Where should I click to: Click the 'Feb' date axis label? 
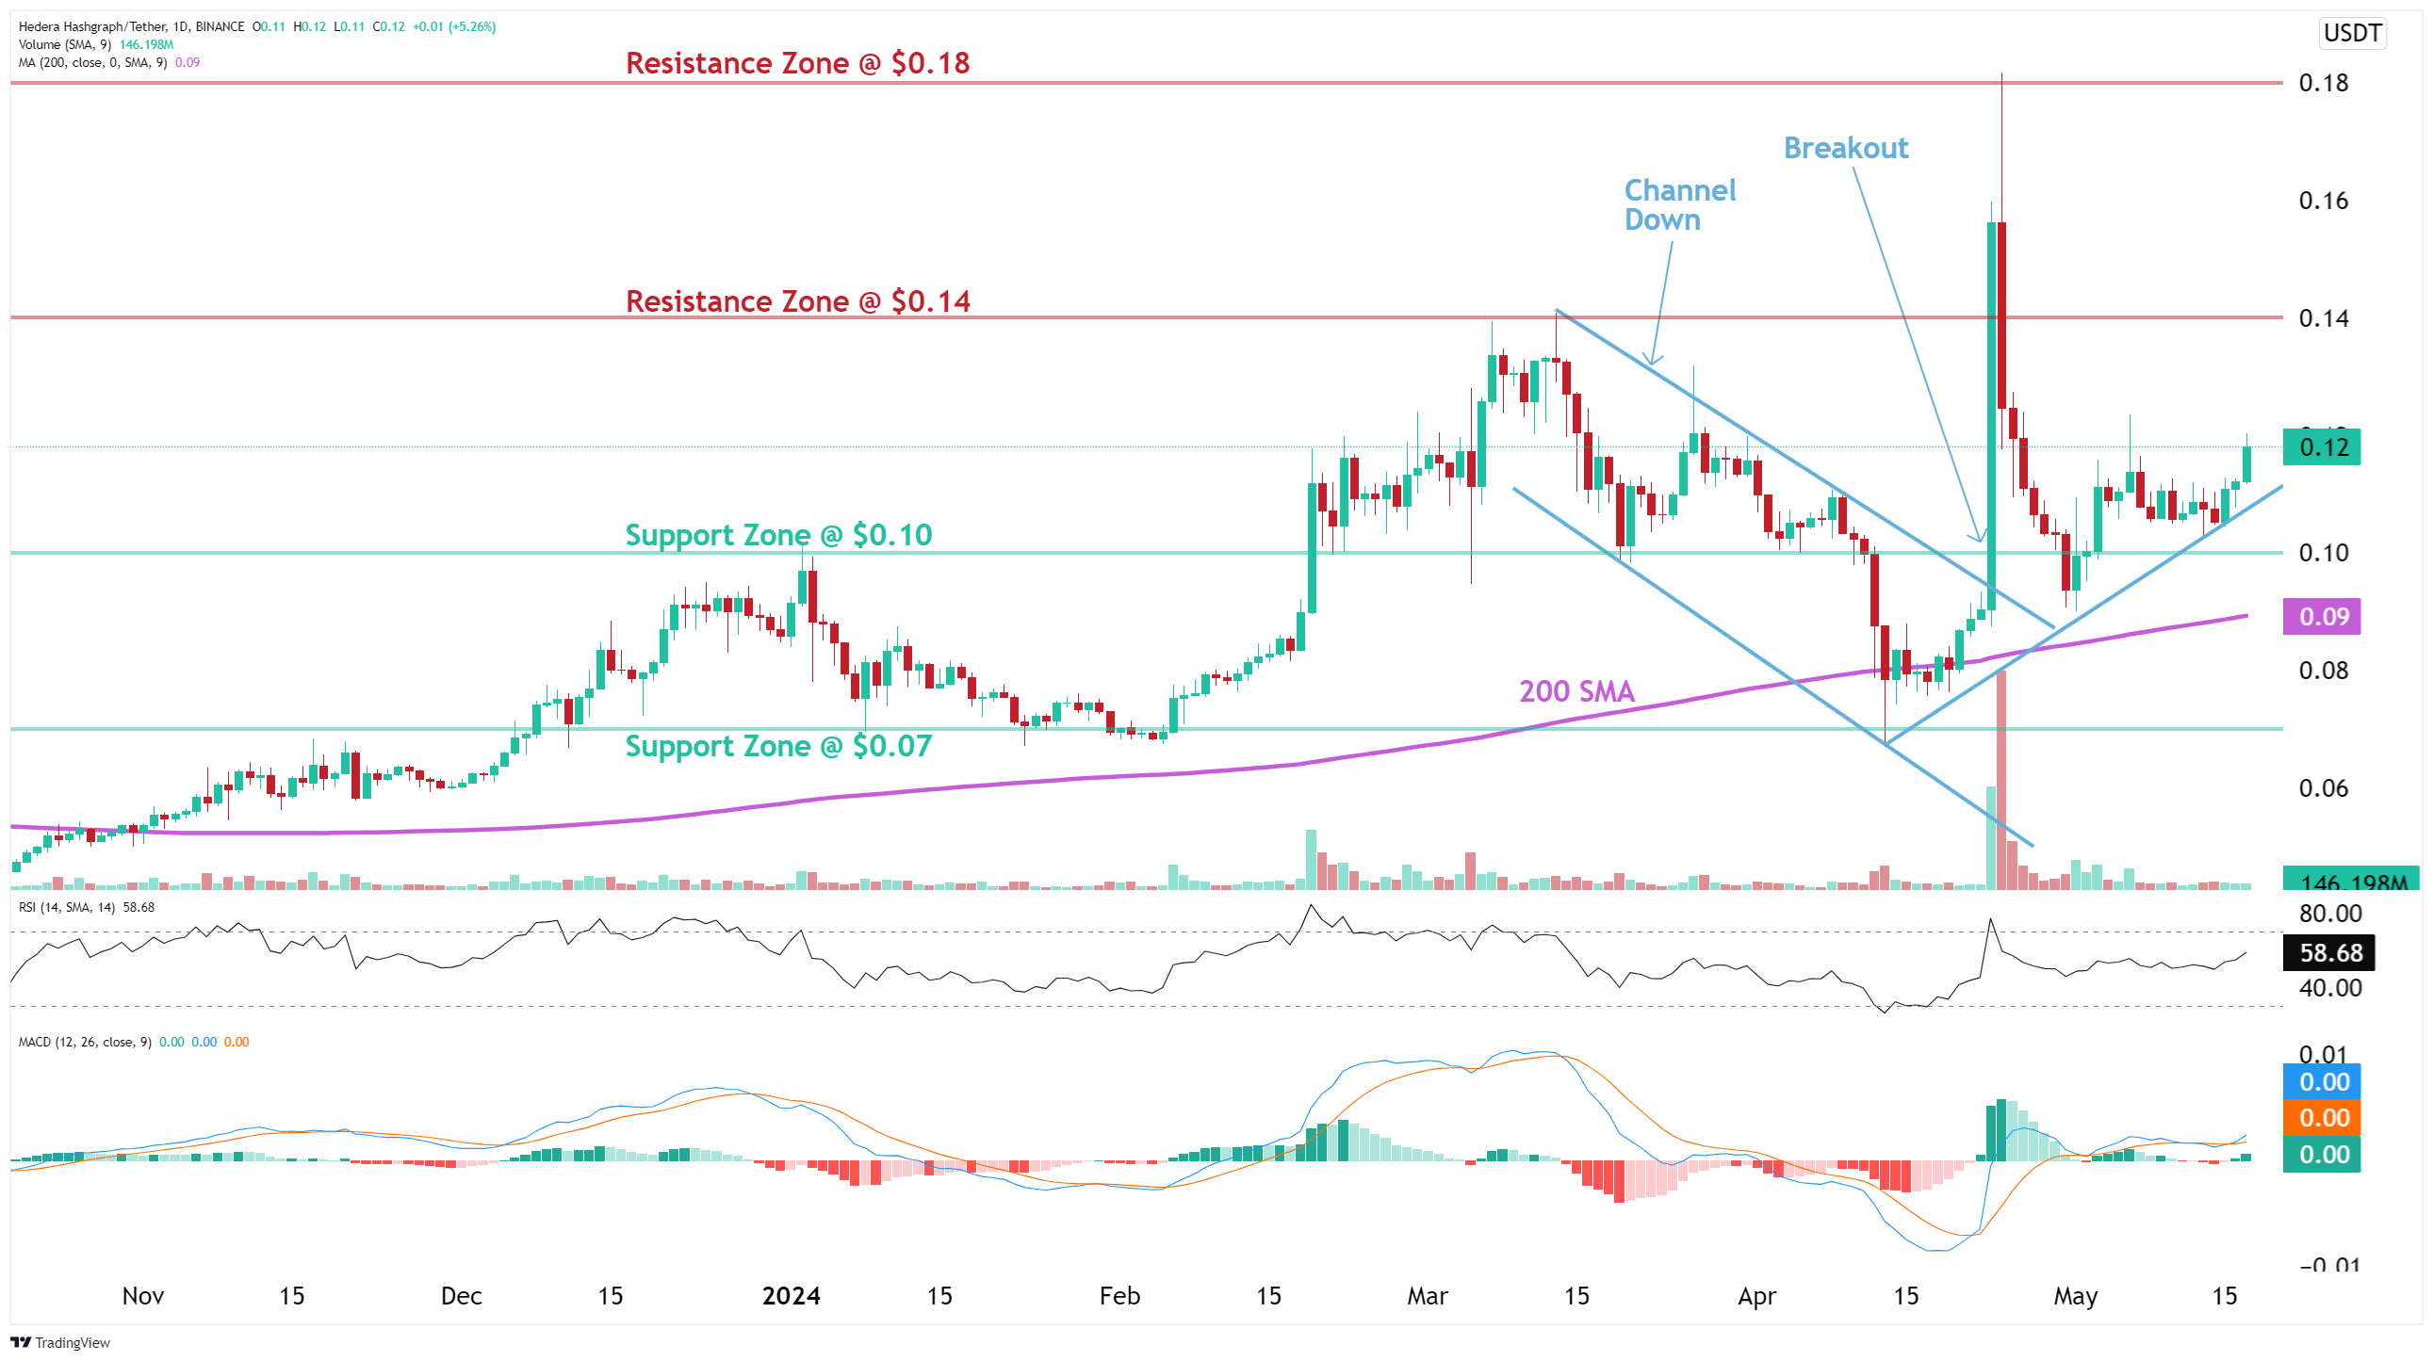pyautogui.click(x=1119, y=1296)
